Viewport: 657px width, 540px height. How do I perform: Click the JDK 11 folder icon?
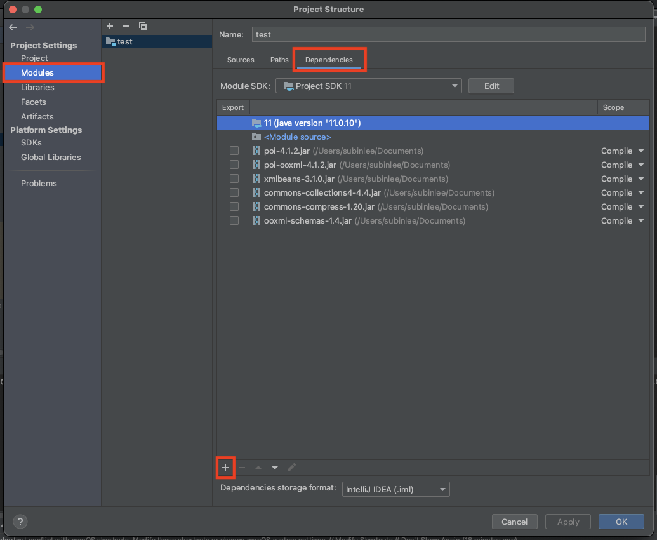(x=256, y=123)
